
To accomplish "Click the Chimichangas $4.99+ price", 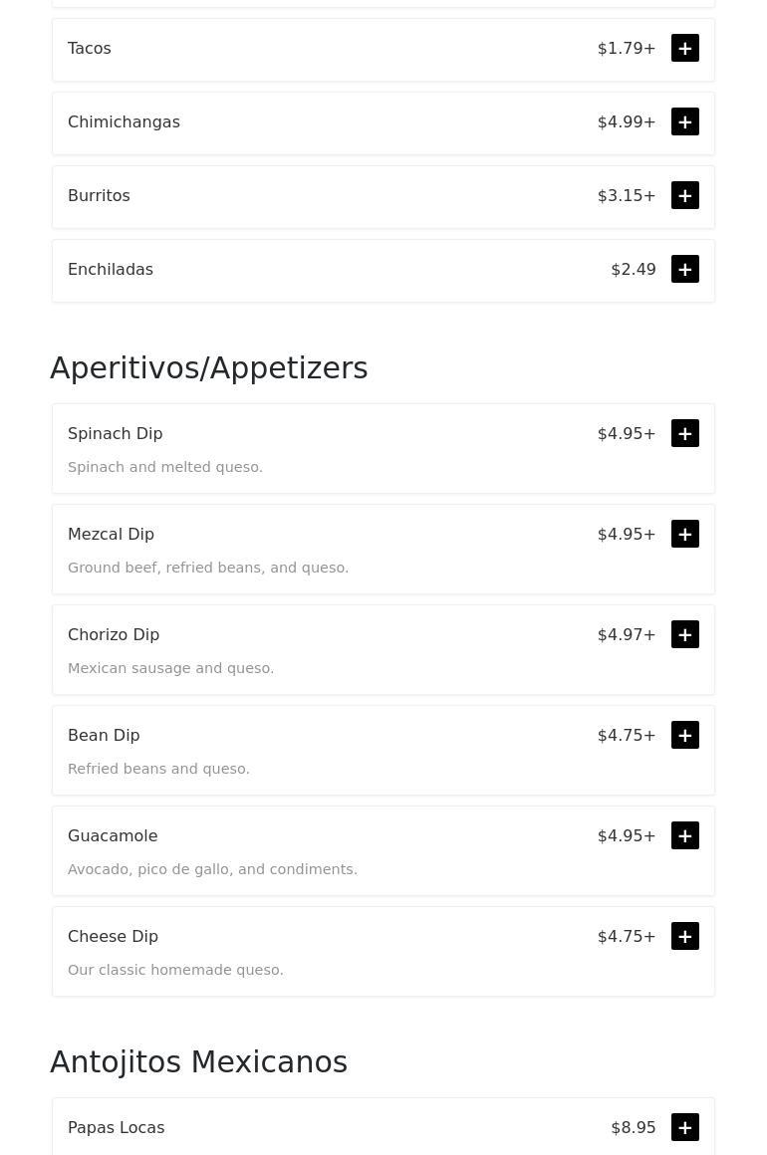I will tap(627, 122).
